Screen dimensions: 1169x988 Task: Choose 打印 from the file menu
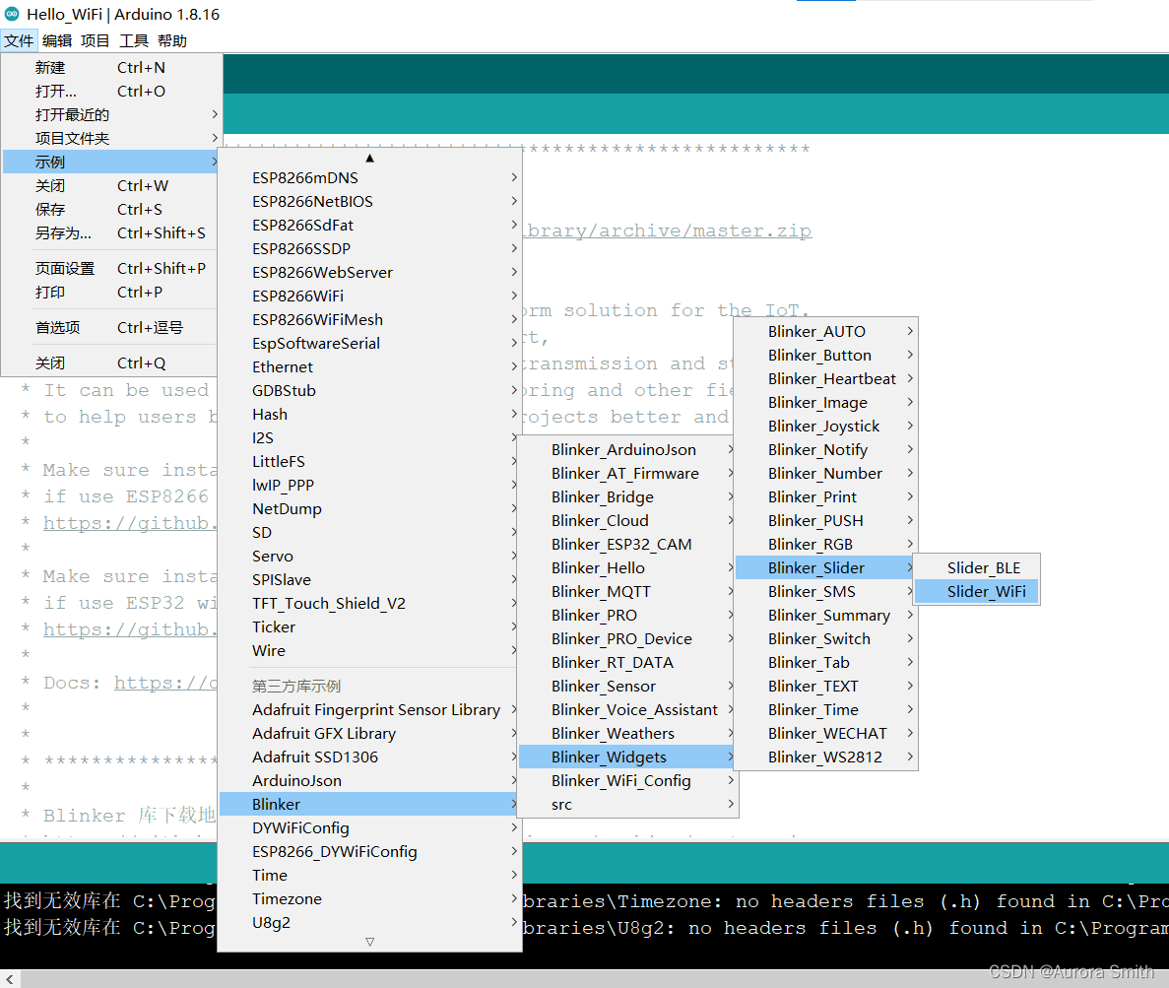point(110,293)
